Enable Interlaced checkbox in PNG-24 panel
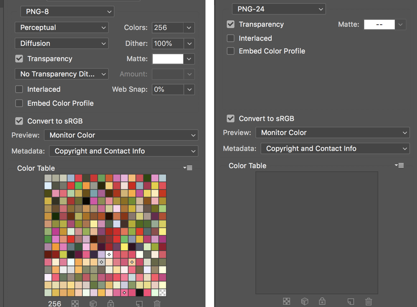The image size is (417, 307). [231, 38]
